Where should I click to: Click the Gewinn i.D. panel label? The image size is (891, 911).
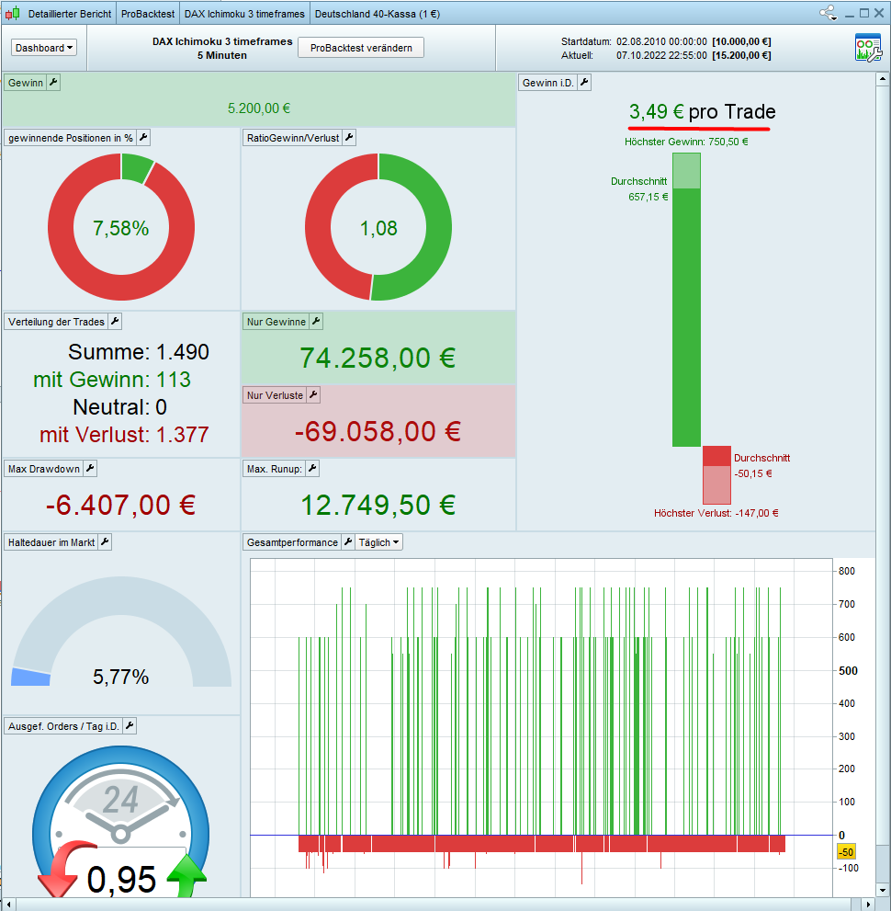pyautogui.click(x=548, y=83)
